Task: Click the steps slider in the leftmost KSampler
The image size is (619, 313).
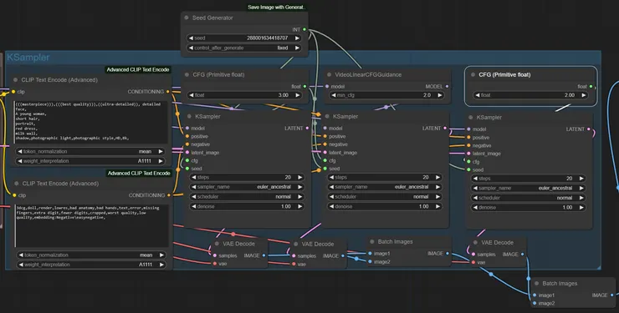Action: [246, 178]
